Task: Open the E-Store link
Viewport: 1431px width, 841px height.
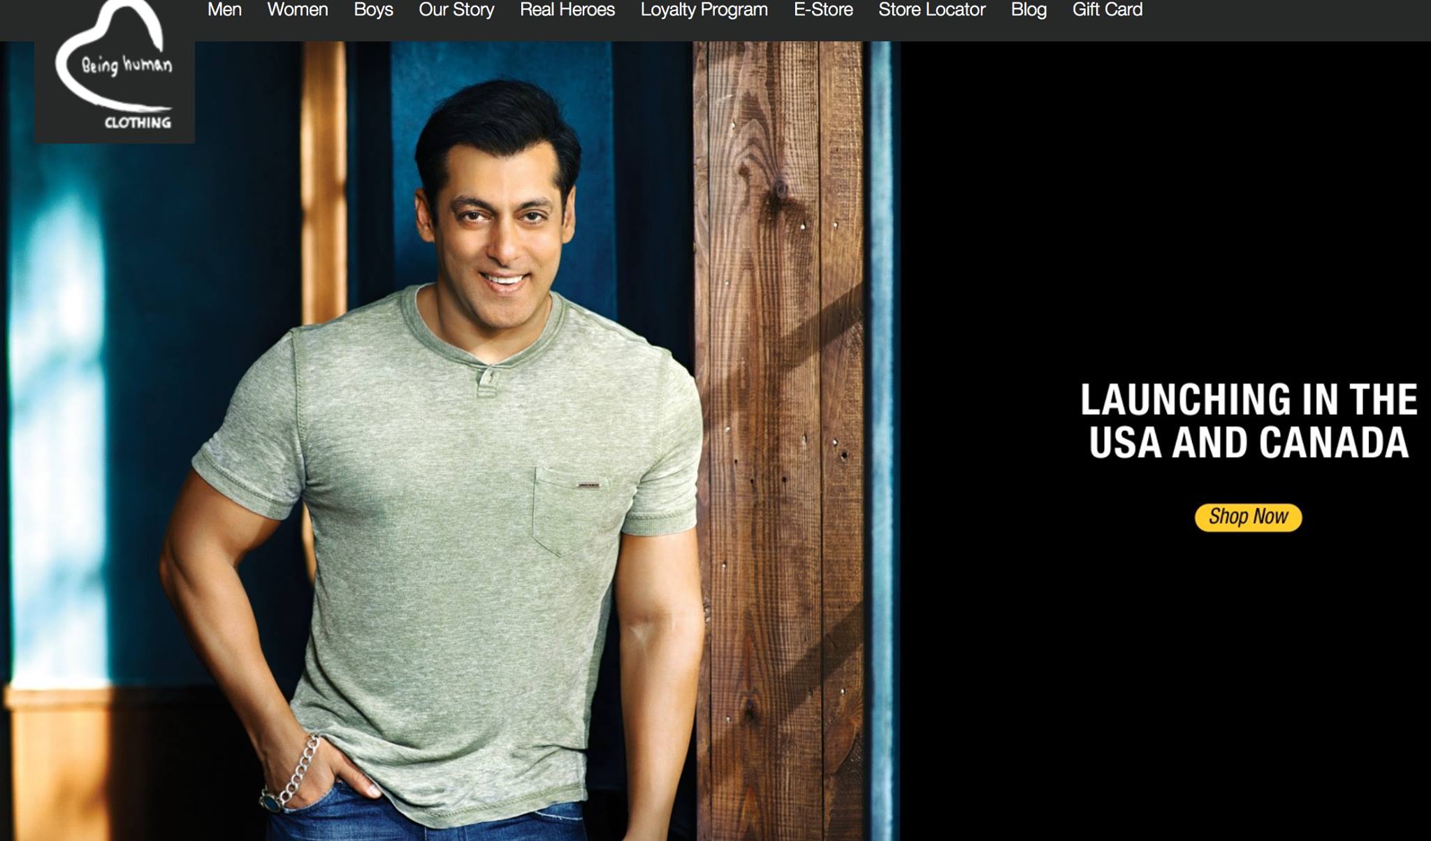Action: (823, 10)
